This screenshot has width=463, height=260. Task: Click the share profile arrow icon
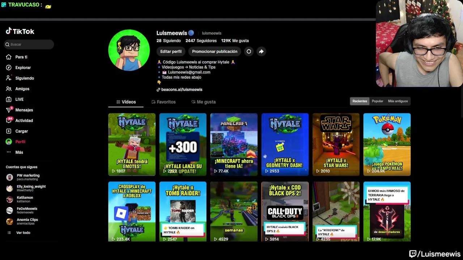click(x=261, y=52)
